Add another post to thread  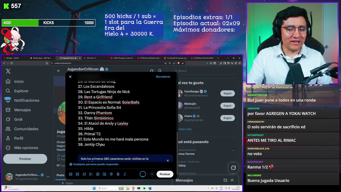tap(152, 174)
